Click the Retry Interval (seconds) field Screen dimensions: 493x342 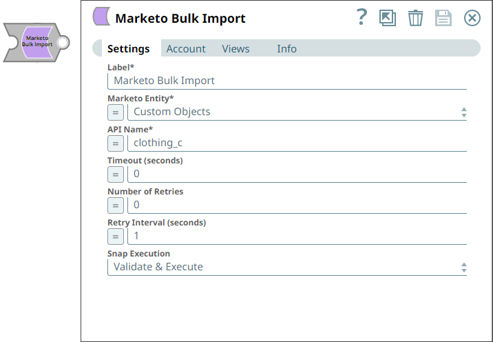pos(297,237)
